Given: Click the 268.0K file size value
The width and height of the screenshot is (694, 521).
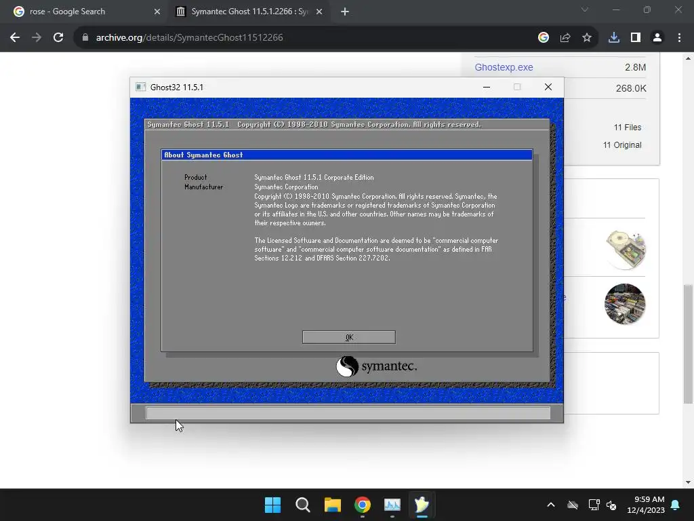Looking at the screenshot, I should [631, 89].
